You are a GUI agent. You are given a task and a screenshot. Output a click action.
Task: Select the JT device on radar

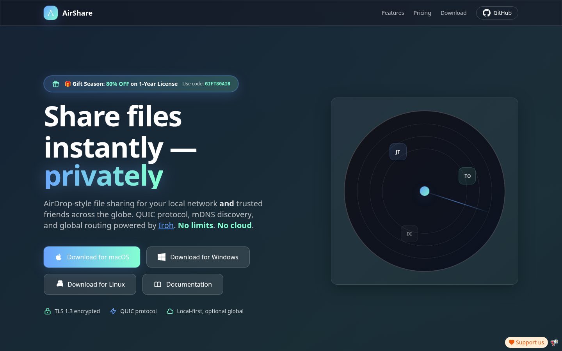[398, 152]
